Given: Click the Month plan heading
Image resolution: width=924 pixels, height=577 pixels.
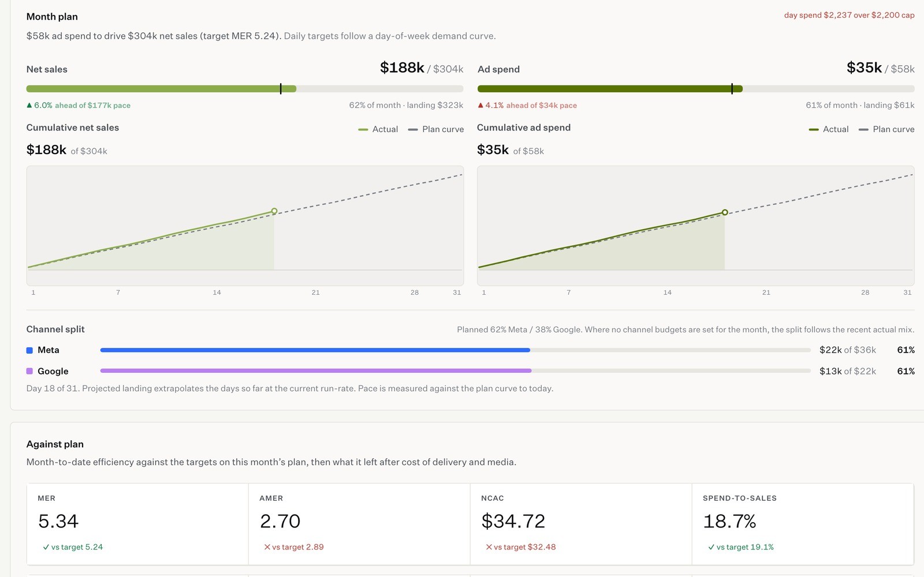Looking at the screenshot, I should click(x=52, y=17).
